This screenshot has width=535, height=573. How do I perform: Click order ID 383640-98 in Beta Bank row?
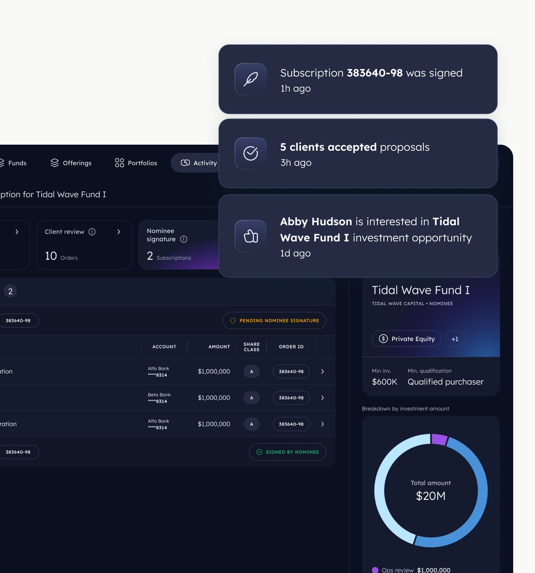[291, 398]
